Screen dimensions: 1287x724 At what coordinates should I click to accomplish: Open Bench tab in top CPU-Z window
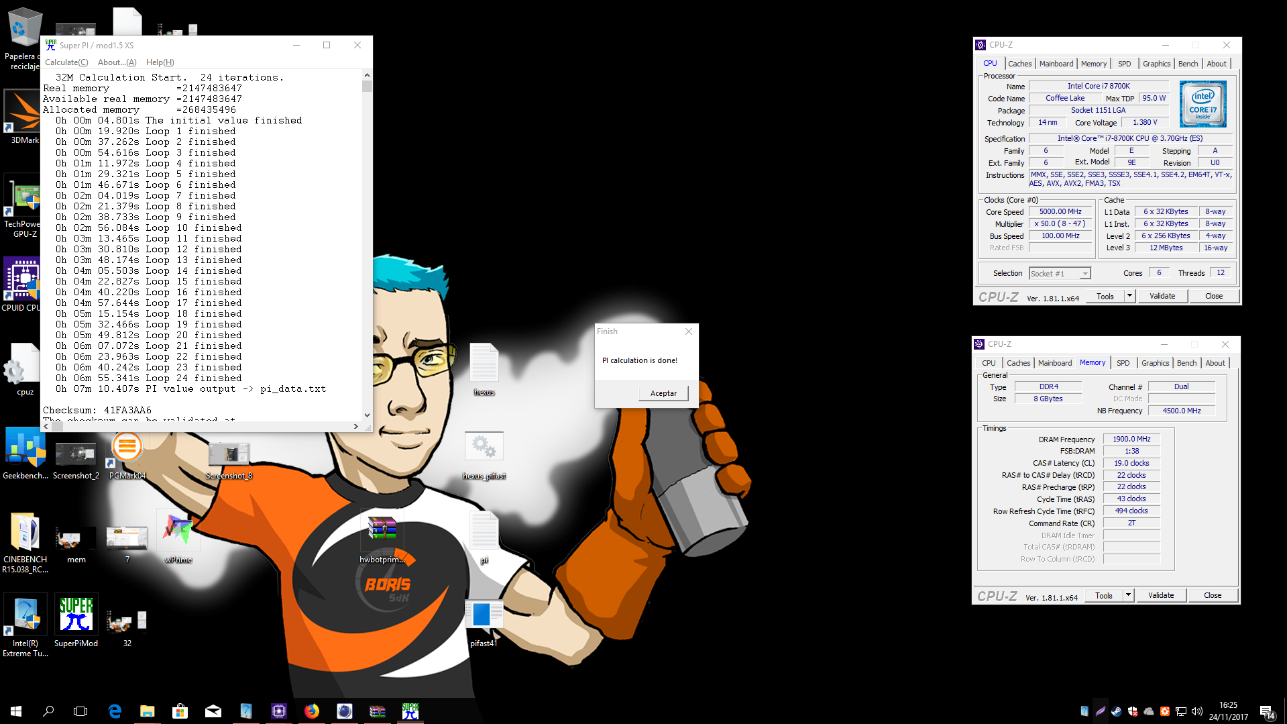point(1188,64)
